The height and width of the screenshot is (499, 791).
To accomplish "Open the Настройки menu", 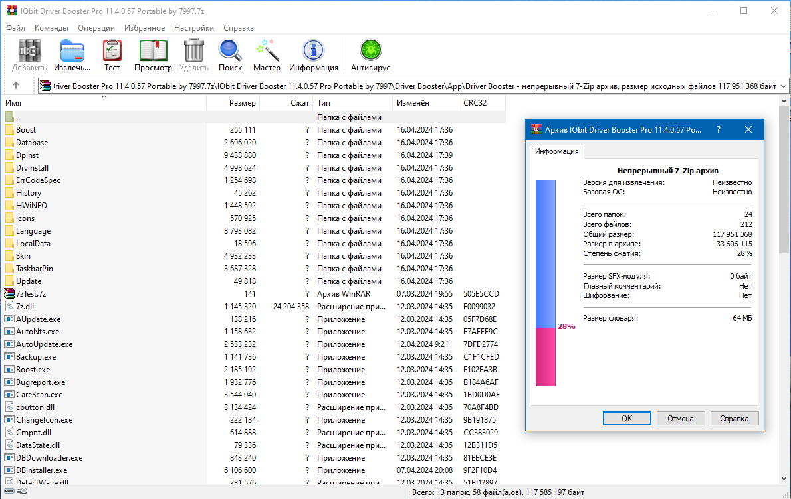I will coord(194,28).
